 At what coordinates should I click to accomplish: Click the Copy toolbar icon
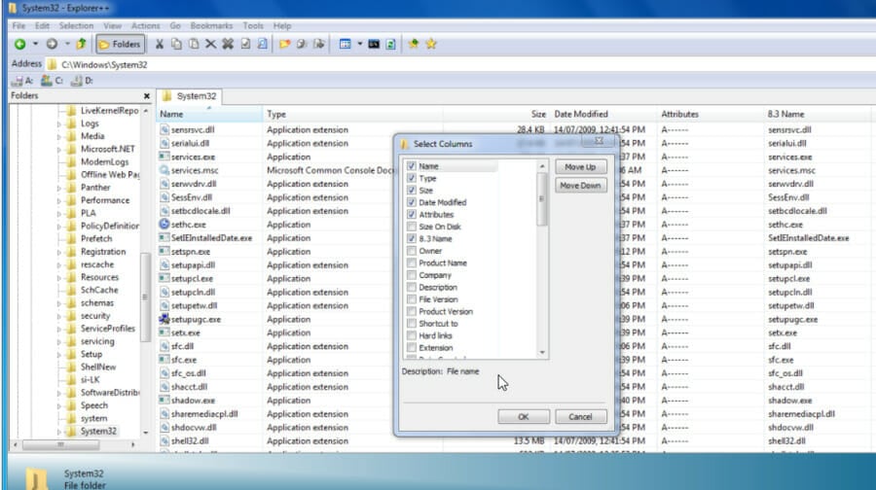coord(176,44)
